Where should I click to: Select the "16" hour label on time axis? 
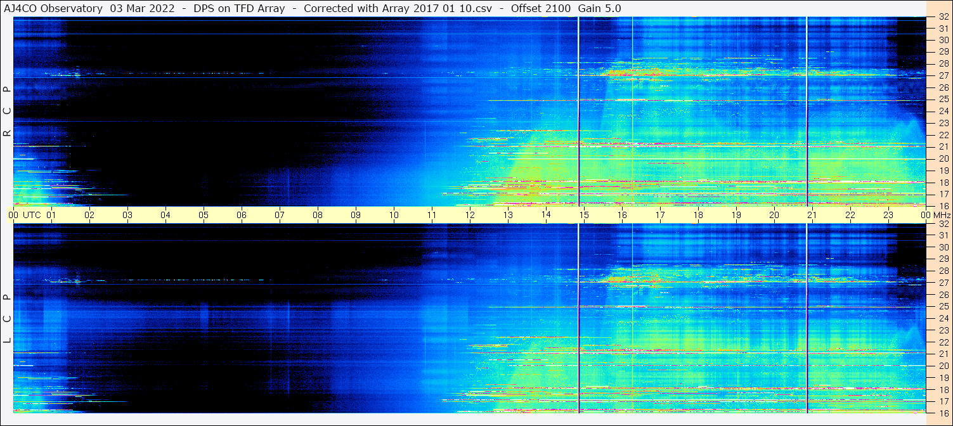pos(622,216)
